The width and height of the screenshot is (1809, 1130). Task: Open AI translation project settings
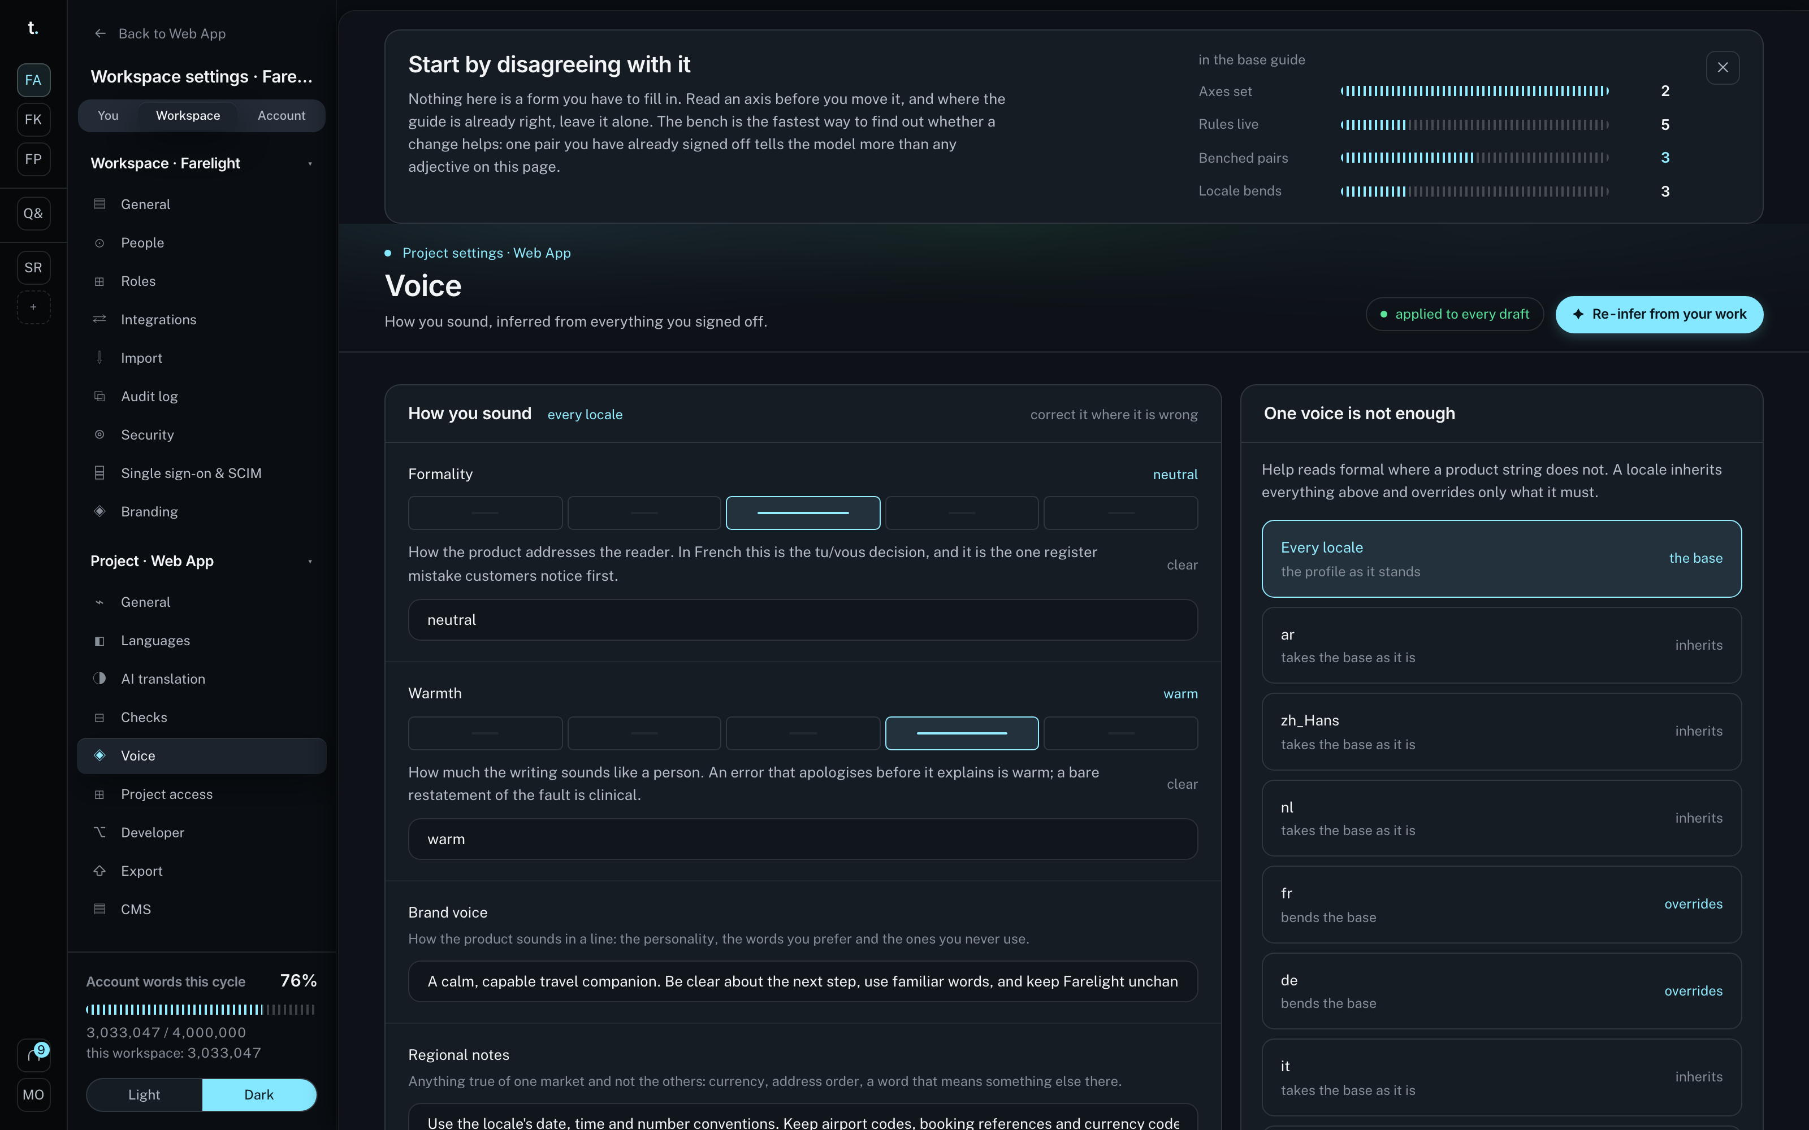click(x=201, y=679)
